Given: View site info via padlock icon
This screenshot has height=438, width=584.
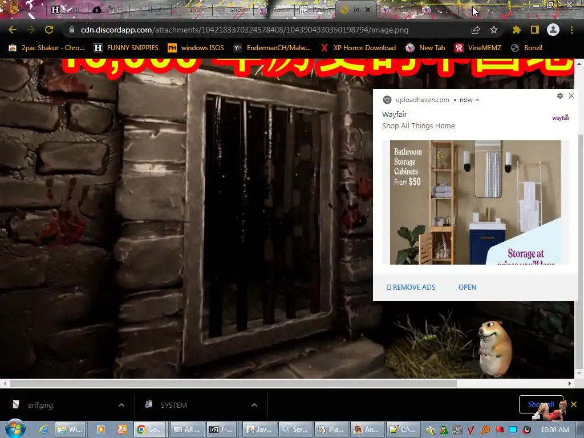Looking at the screenshot, I should pyautogui.click(x=72, y=30).
